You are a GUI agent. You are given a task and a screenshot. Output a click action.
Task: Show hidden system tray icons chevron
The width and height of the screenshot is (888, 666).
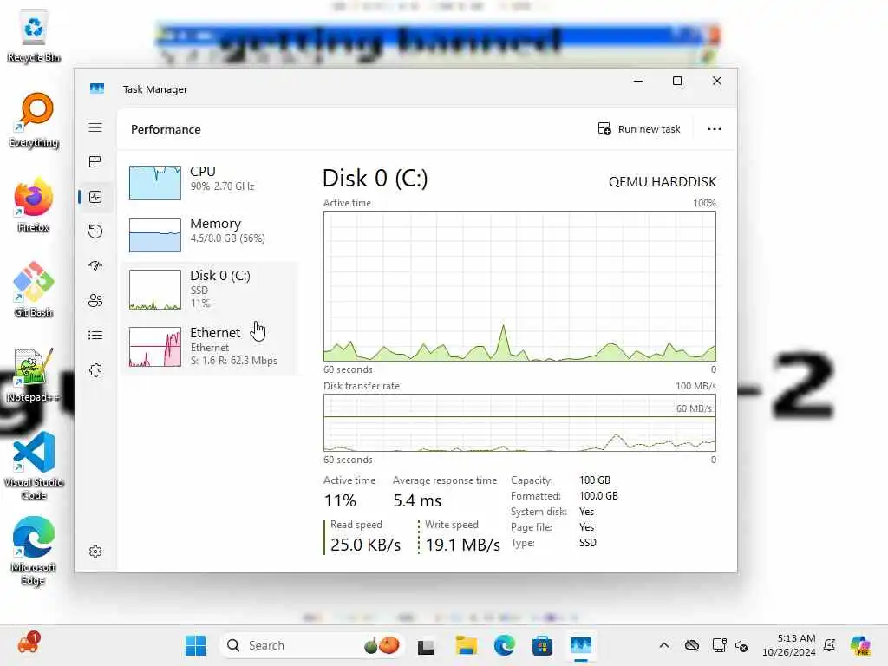point(663,645)
